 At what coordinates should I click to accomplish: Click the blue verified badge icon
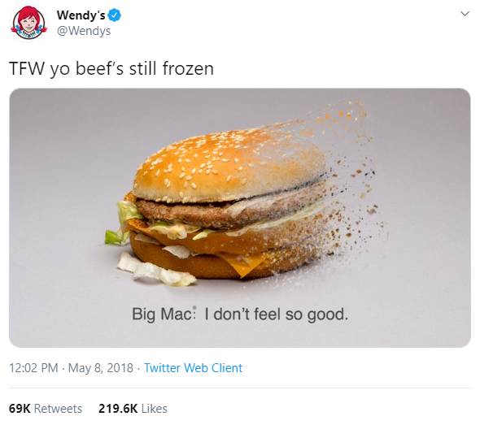pyautogui.click(x=115, y=15)
